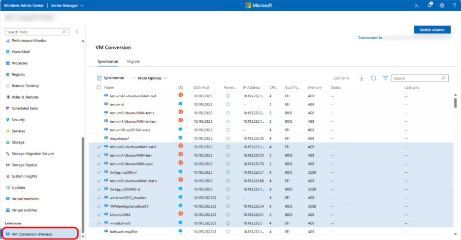Image resolution: width=461 pixels, height=240 pixels.
Task: Open the settings gear icon
Action: [441, 5]
